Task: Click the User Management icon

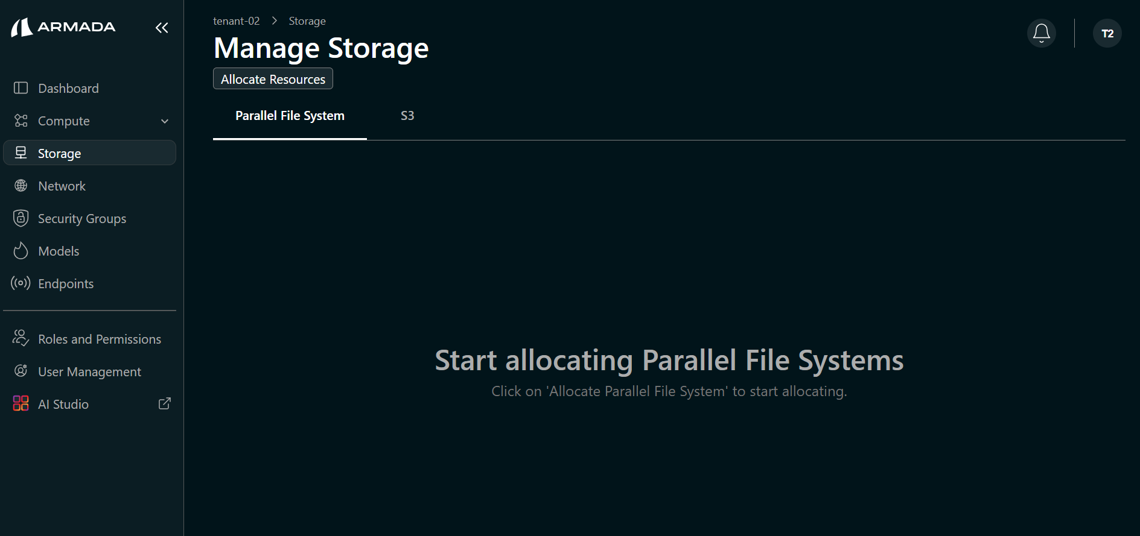Action: pyautogui.click(x=21, y=371)
